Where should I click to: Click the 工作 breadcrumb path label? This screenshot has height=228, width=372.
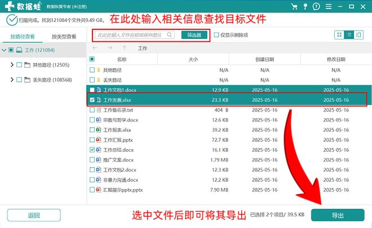143,48
